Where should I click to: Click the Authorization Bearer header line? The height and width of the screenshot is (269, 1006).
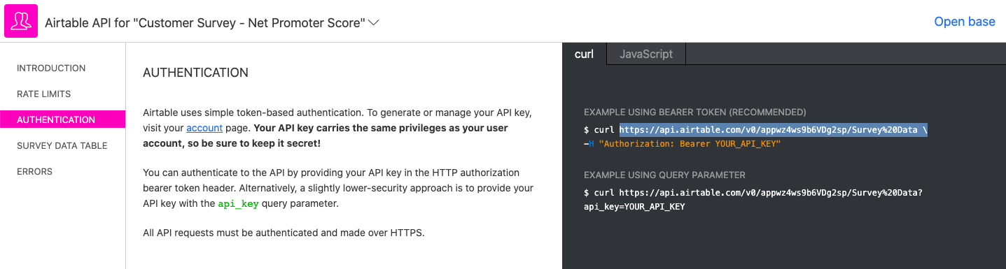[682, 143]
